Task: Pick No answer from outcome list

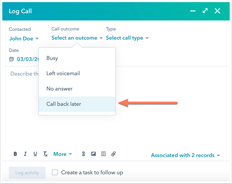Action: point(60,89)
